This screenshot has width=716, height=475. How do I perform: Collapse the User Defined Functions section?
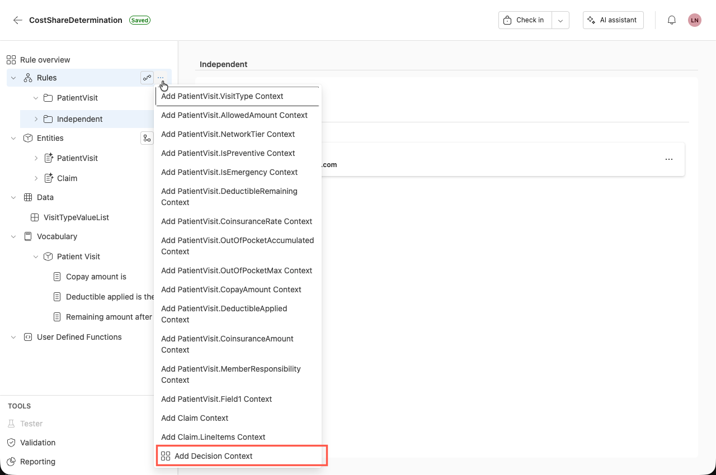pos(13,337)
